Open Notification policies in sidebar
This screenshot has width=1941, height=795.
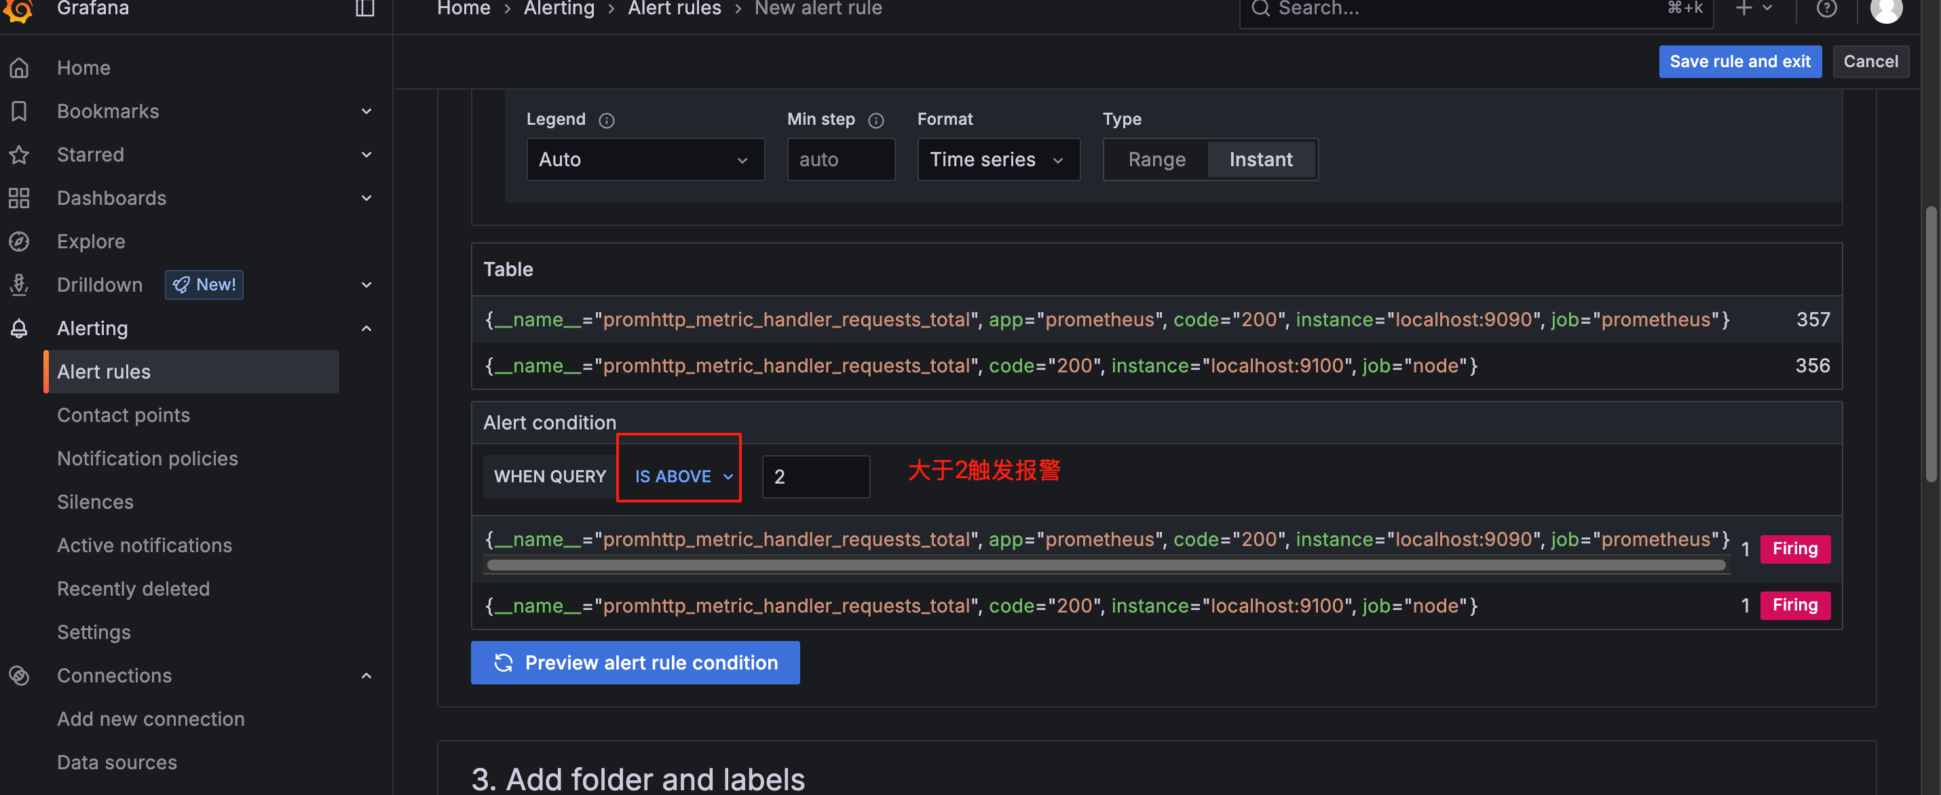point(148,459)
